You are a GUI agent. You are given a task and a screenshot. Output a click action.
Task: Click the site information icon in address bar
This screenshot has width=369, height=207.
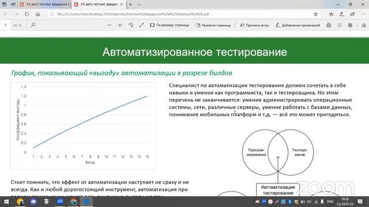pyautogui.click(x=52, y=14)
